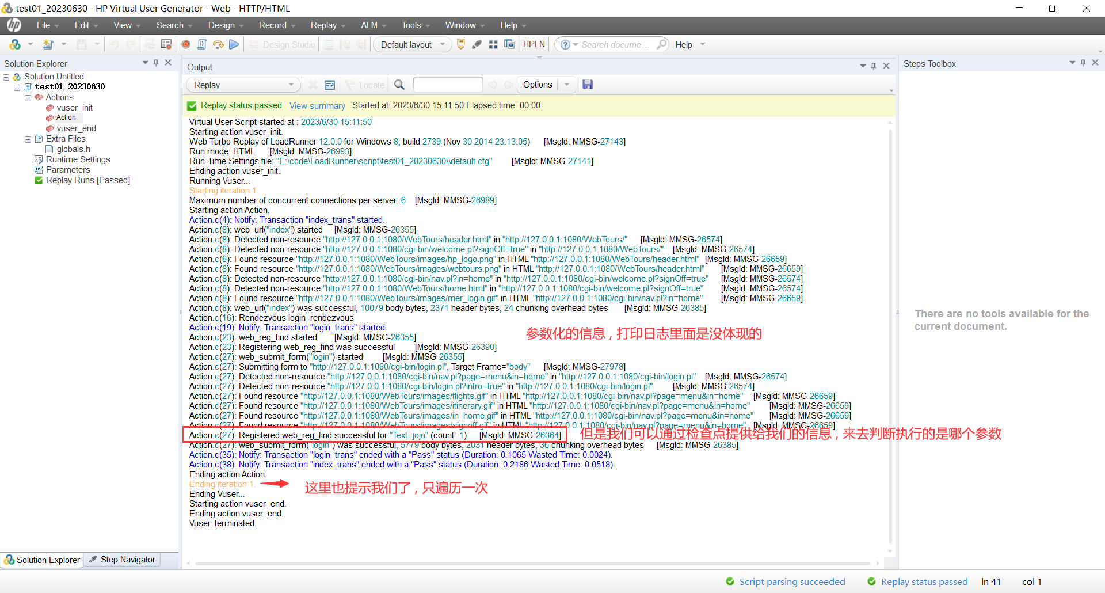Viewport: 1105px width, 593px height.
Task: Select Replay Runs [Passed] tree item
Action: click(x=87, y=180)
